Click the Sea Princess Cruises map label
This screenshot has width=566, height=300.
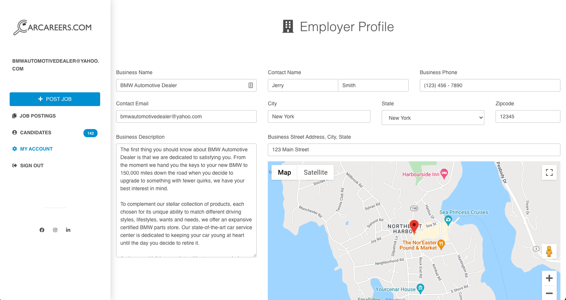[464, 212]
